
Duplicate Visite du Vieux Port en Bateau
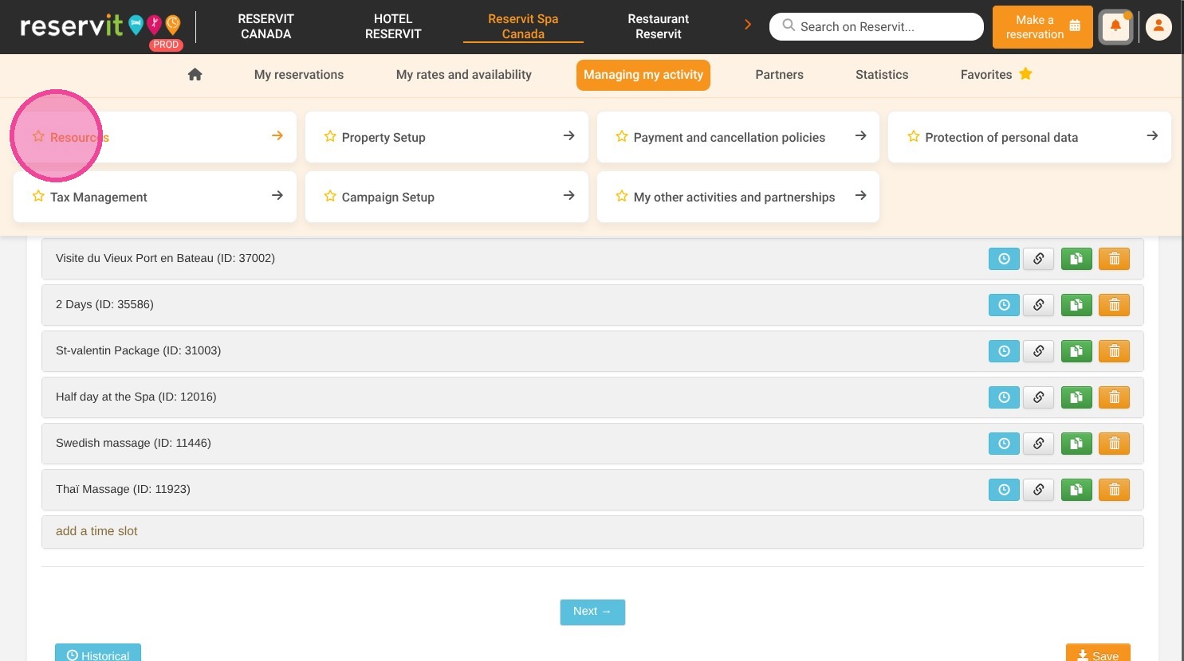point(1076,259)
